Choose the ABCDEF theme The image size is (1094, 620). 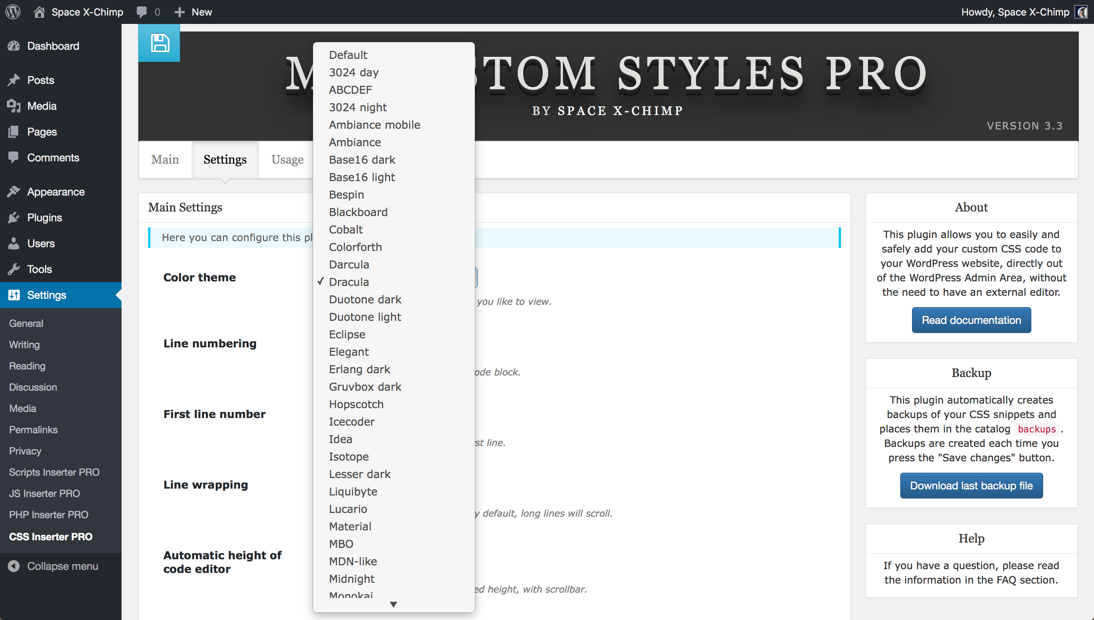[x=394, y=90]
